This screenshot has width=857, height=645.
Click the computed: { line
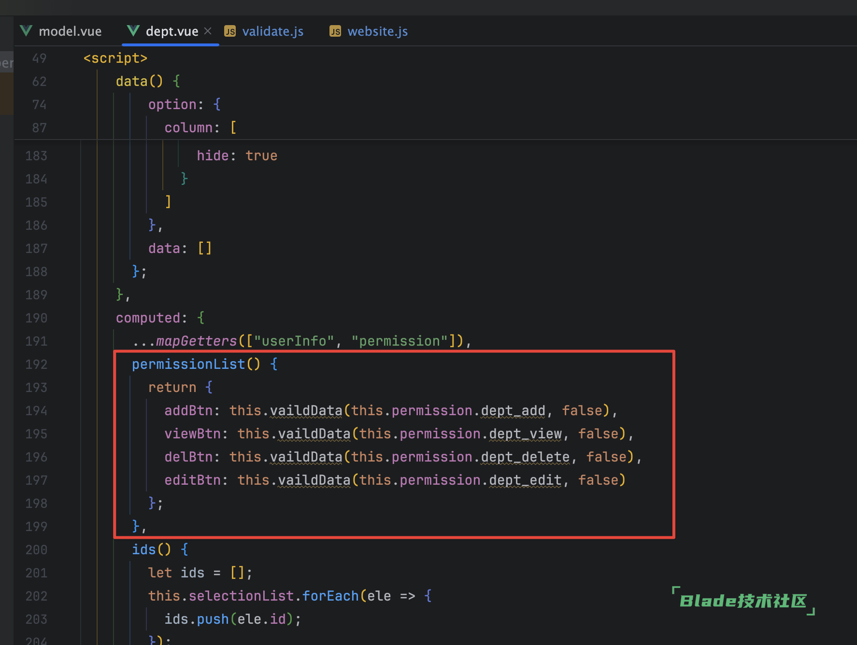click(160, 318)
